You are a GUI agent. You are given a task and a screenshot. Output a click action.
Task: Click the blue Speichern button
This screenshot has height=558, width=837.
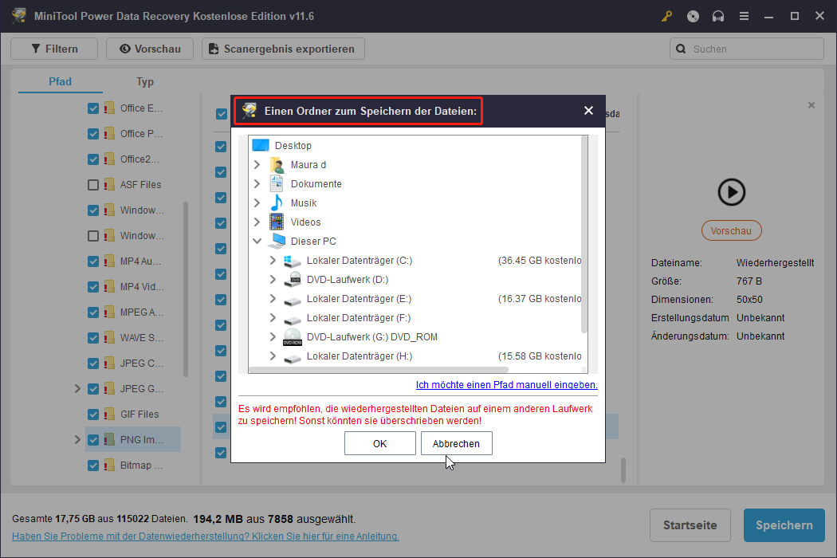click(x=784, y=525)
